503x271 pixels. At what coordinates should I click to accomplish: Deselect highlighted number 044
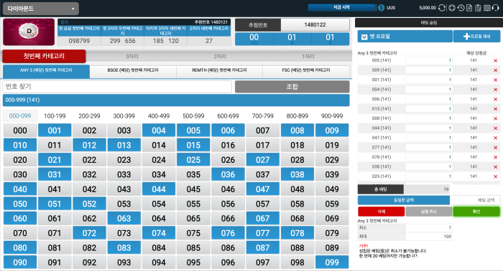(159, 189)
